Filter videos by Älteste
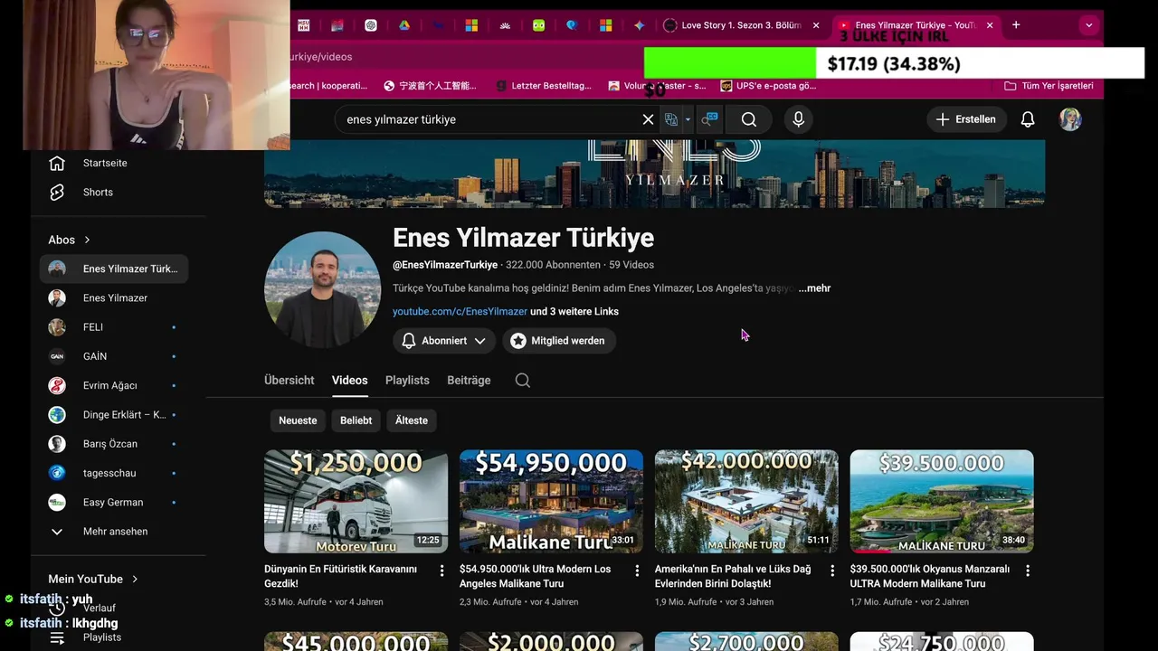This screenshot has width=1158, height=651. coord(412,420)
